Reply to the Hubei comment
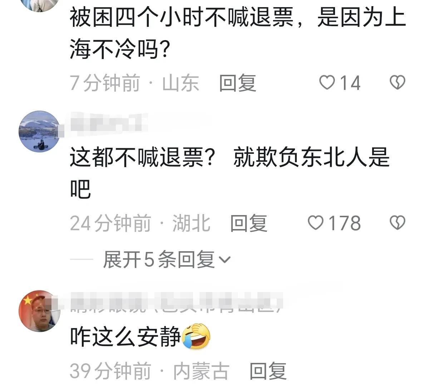 [x=249, y=223]
